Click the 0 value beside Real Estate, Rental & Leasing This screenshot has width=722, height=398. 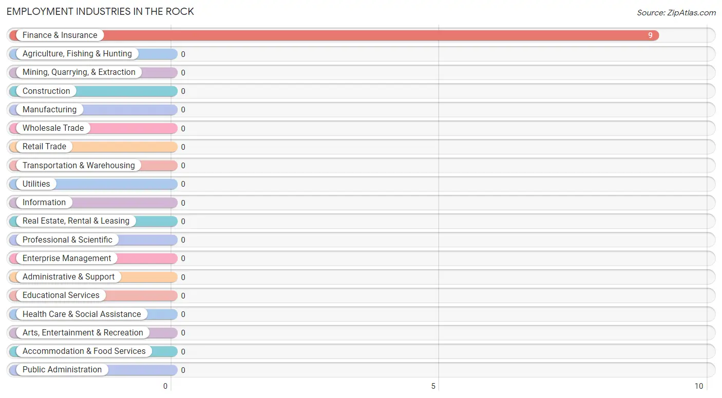pyautogui.click(x=183, y=222)
